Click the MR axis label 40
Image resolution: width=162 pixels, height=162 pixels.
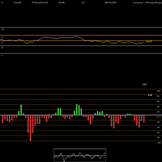click(158, 107)
